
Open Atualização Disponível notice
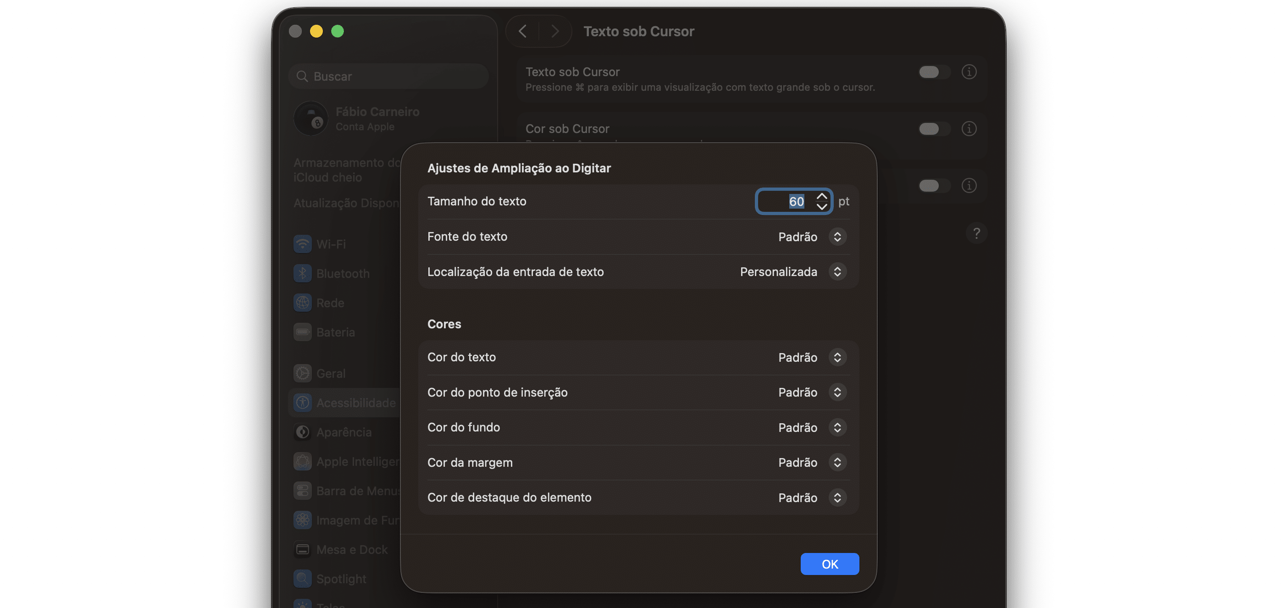point(347,203)
